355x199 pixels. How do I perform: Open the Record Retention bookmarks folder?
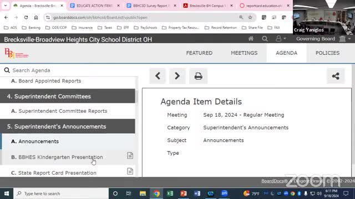[221, 28]
